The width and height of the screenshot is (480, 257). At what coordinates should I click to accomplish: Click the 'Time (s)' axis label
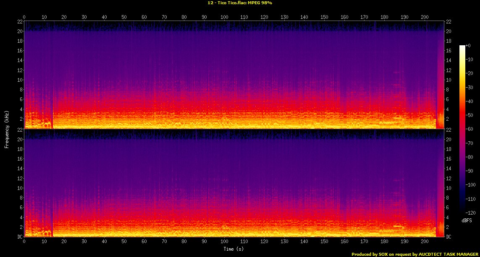click(x=234, y=249)
